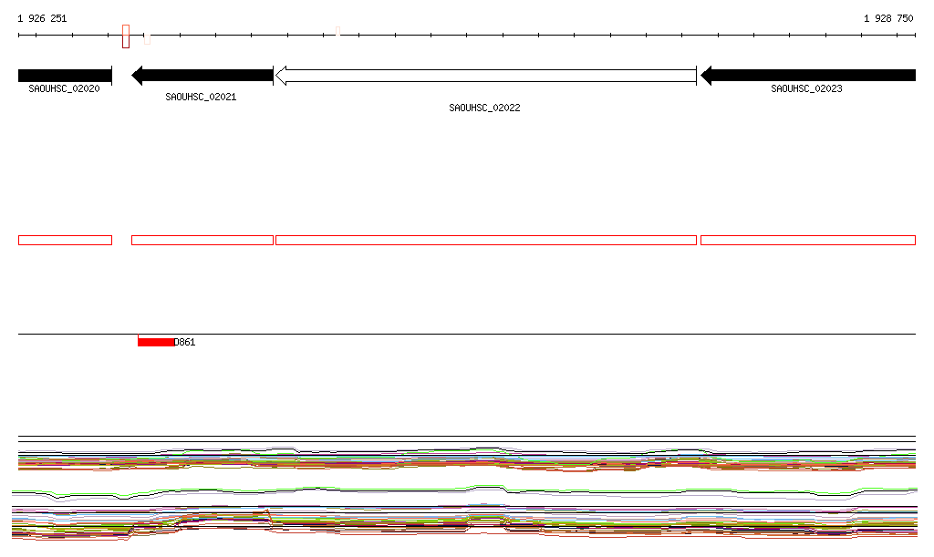Click the SAOUHSC_02020 label text
This screenshot has width=934, height=557.
(65, 88)
